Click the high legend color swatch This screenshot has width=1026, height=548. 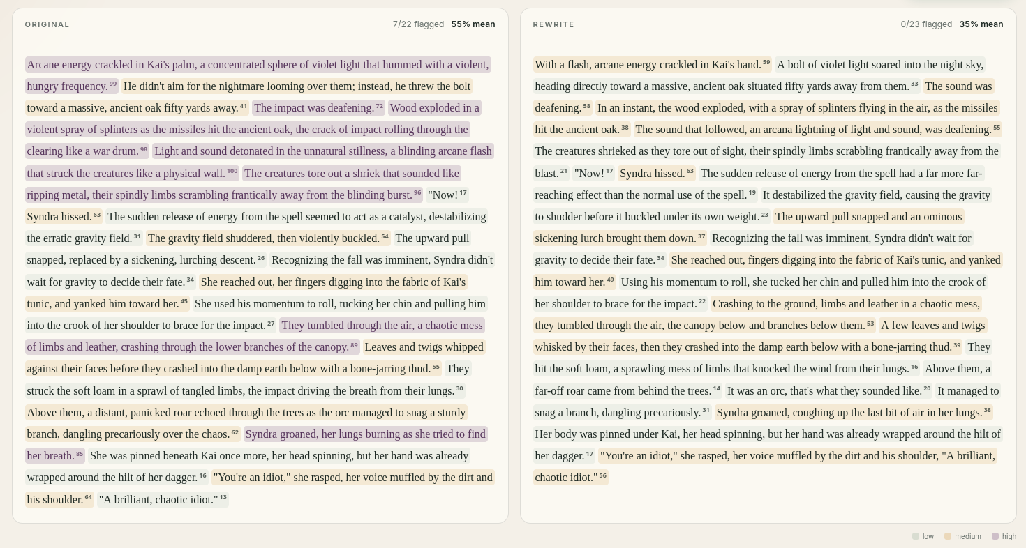tap(995, 536)
